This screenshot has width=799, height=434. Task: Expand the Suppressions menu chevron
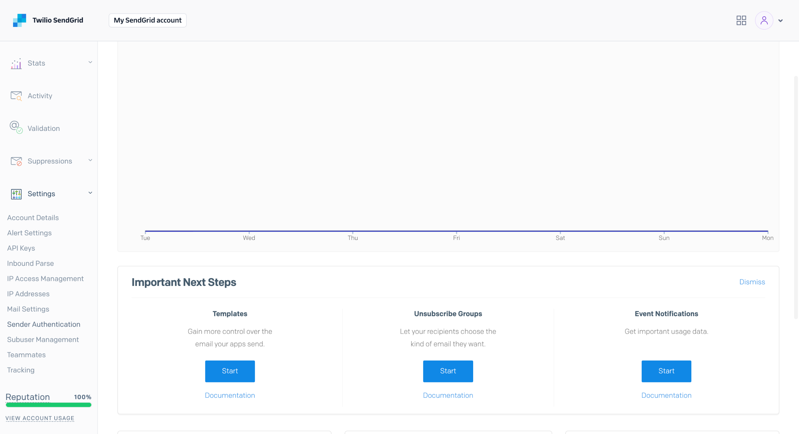click(90, 161)
